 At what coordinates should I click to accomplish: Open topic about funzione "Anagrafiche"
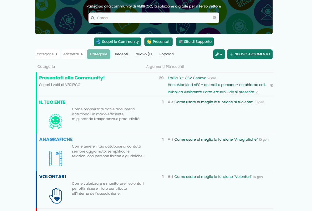pyautogui.click(x=216, y=140)
